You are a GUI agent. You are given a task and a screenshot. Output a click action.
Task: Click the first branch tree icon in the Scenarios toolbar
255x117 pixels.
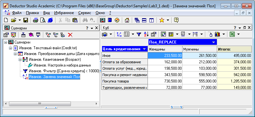48,35
